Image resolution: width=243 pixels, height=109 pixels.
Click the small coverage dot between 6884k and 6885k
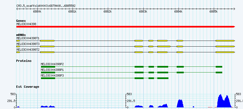tap(193, 107)
